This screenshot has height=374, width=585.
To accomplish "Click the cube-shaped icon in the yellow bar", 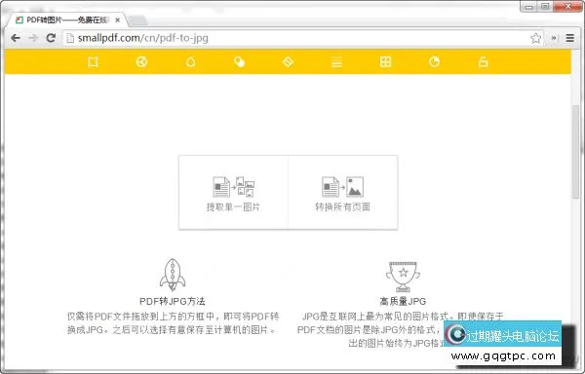I will point(141,61).
